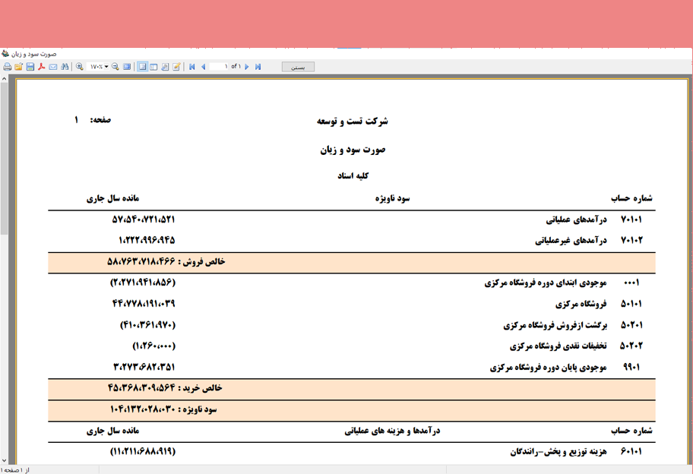
Task: Click account number ۶۰۱۰۱
Action: click(631, 451)
